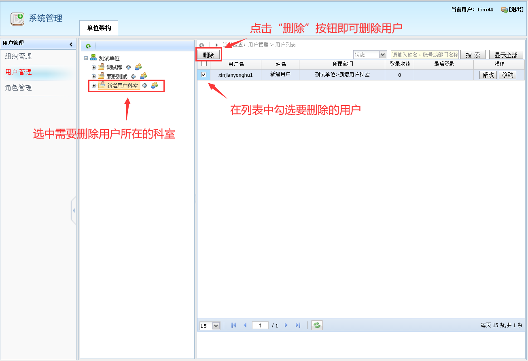Click the 退出 logout link

point(516,10)
